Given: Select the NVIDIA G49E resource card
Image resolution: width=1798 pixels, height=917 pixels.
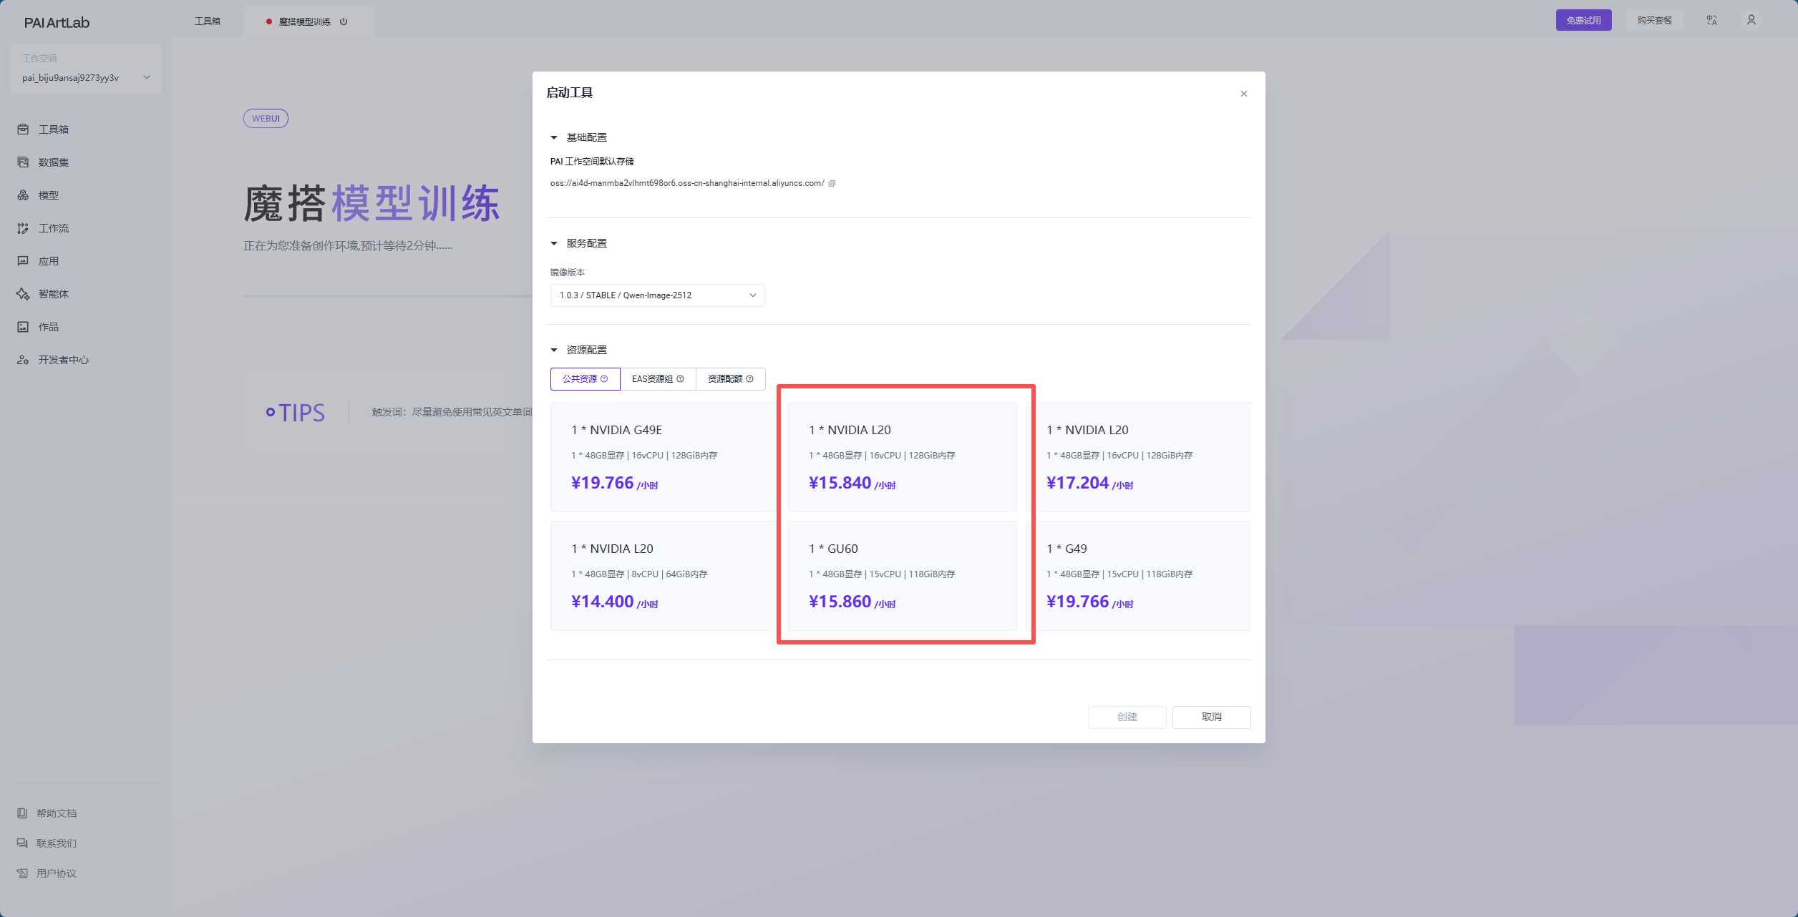Looking at the screenshot, I should pyautogui.click(x=662, y=456).
